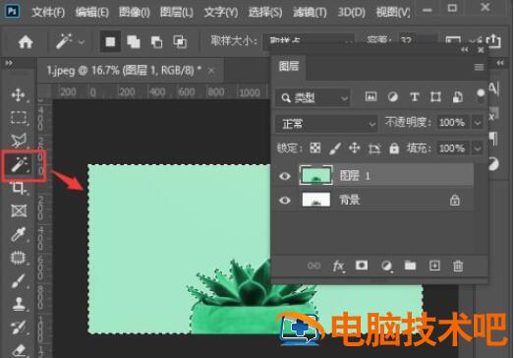
Task: Click the opacity 100% field
Action: pyautogui.click(x=452, y=123)
